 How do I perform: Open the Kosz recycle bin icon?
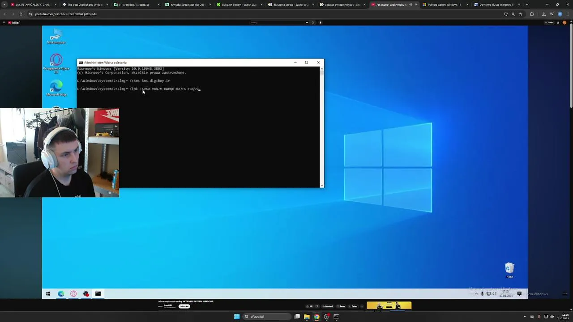(509, 270)
